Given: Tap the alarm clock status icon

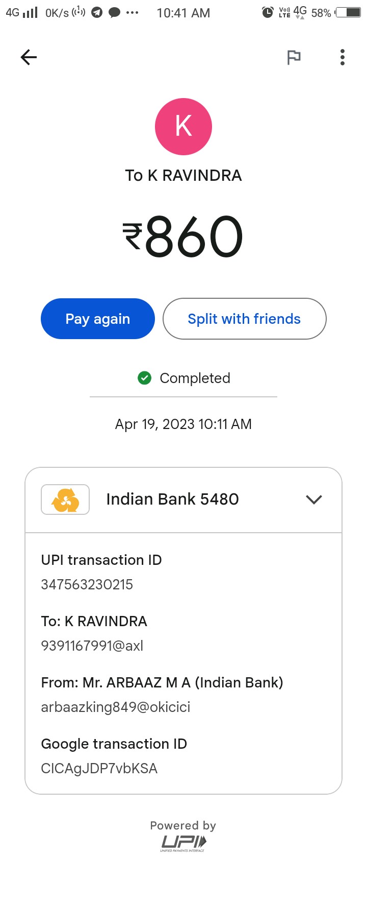Looking at the screenshot, I should point(268,13).
